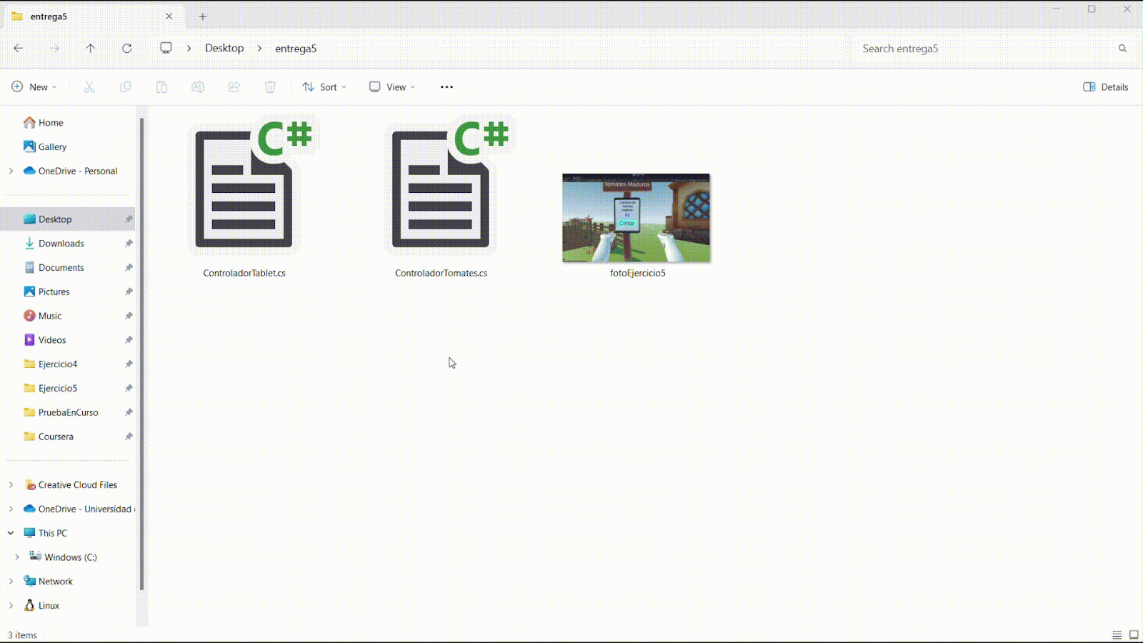The width and height of the screenshot is (1143, 643).
Task: Switch to details list view icon
Action: coord(1117,634)
